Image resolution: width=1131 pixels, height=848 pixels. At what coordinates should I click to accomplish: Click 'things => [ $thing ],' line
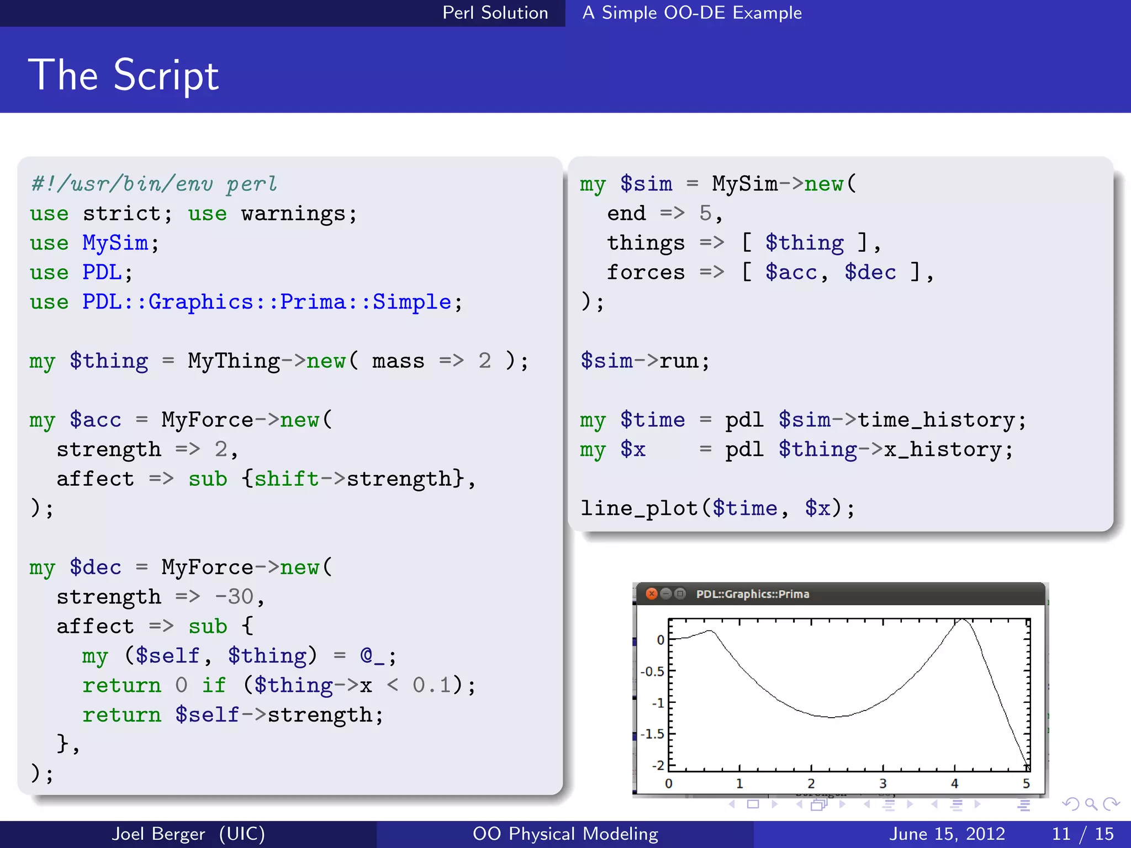[x=744, y=243]
